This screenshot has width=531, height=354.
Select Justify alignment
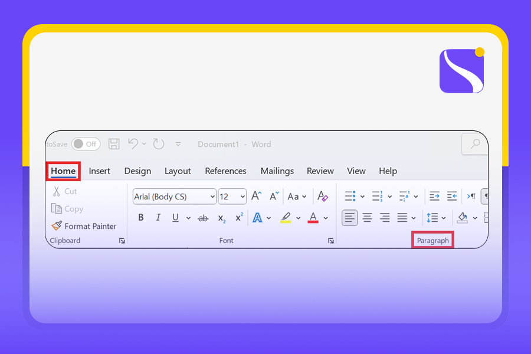tap(402, 218)
